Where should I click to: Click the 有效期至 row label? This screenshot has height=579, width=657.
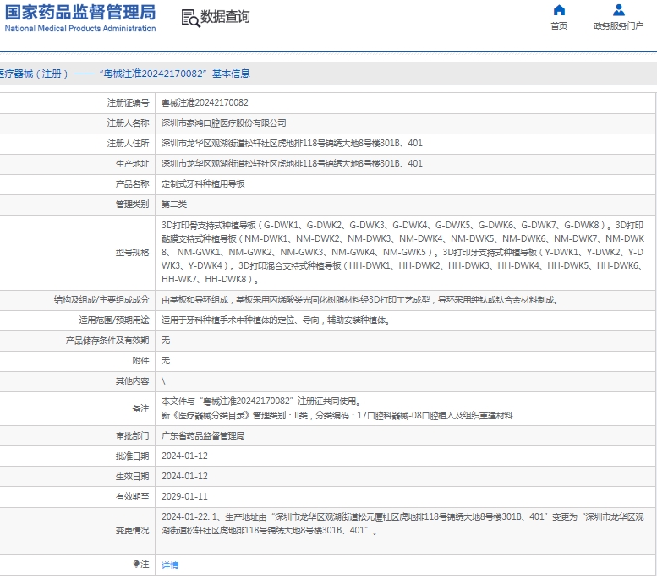[133, 496]
